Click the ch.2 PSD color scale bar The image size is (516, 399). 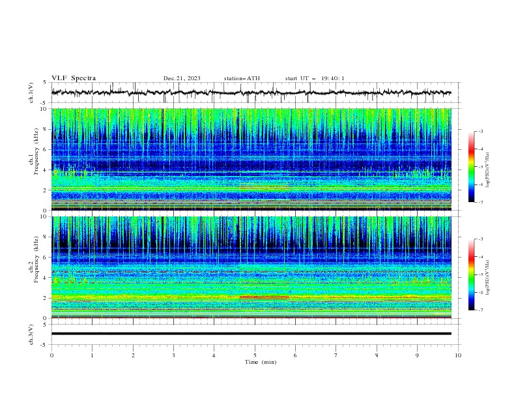[471, 274]
